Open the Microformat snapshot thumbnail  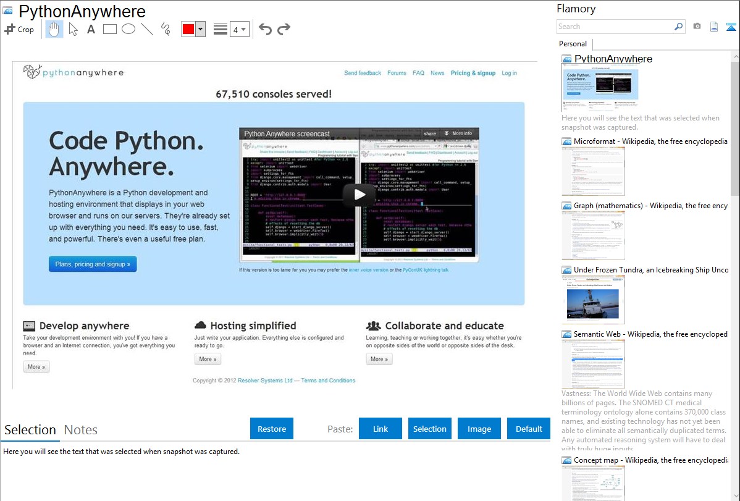coord(593,171)
